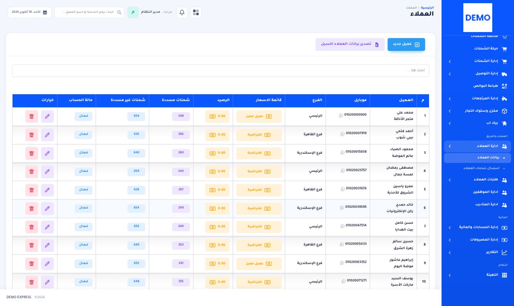Click unpaid shipments badge 648

coord(137,282)
